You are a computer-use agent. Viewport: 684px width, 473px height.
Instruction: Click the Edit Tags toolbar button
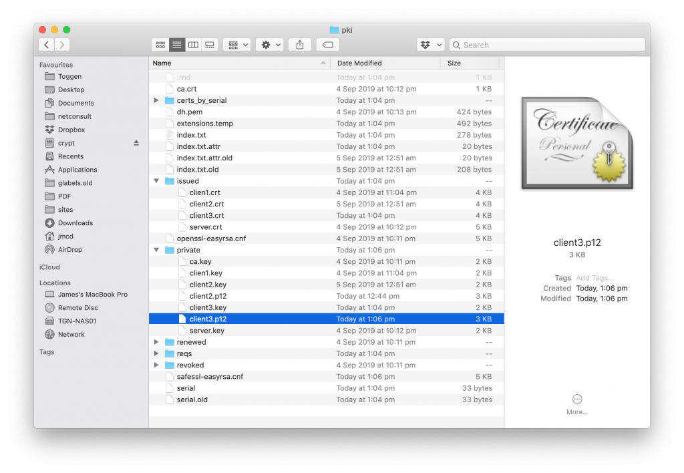pos(327,45)
